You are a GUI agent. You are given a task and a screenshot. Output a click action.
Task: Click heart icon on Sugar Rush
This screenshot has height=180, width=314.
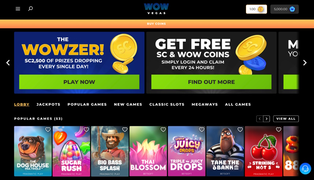coord(86,130)
